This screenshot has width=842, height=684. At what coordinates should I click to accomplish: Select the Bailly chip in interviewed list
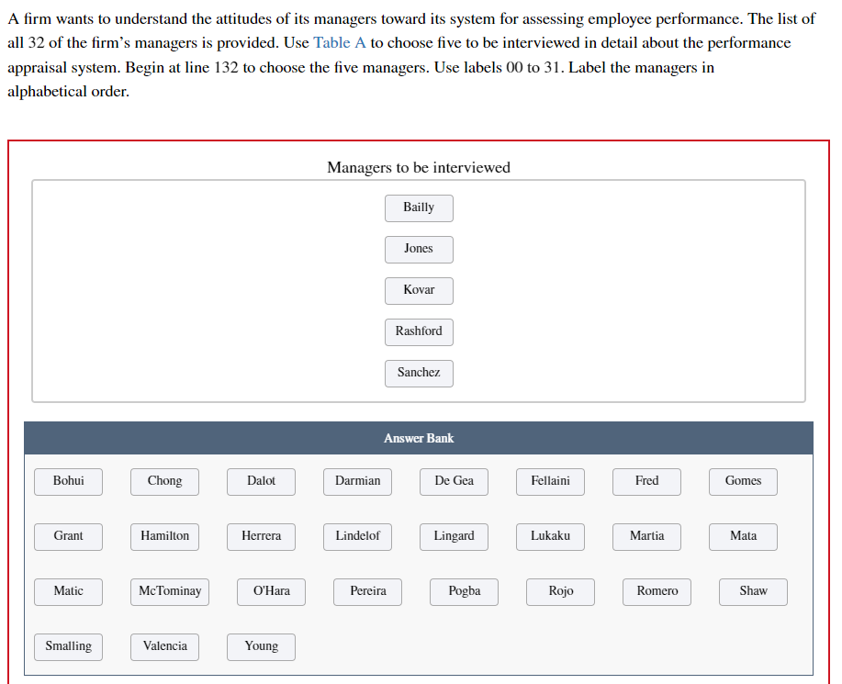click(419, 208)
